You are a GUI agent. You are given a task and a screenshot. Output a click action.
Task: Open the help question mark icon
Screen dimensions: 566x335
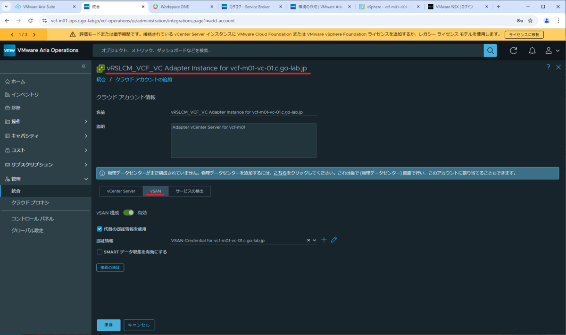pos(548,67)
